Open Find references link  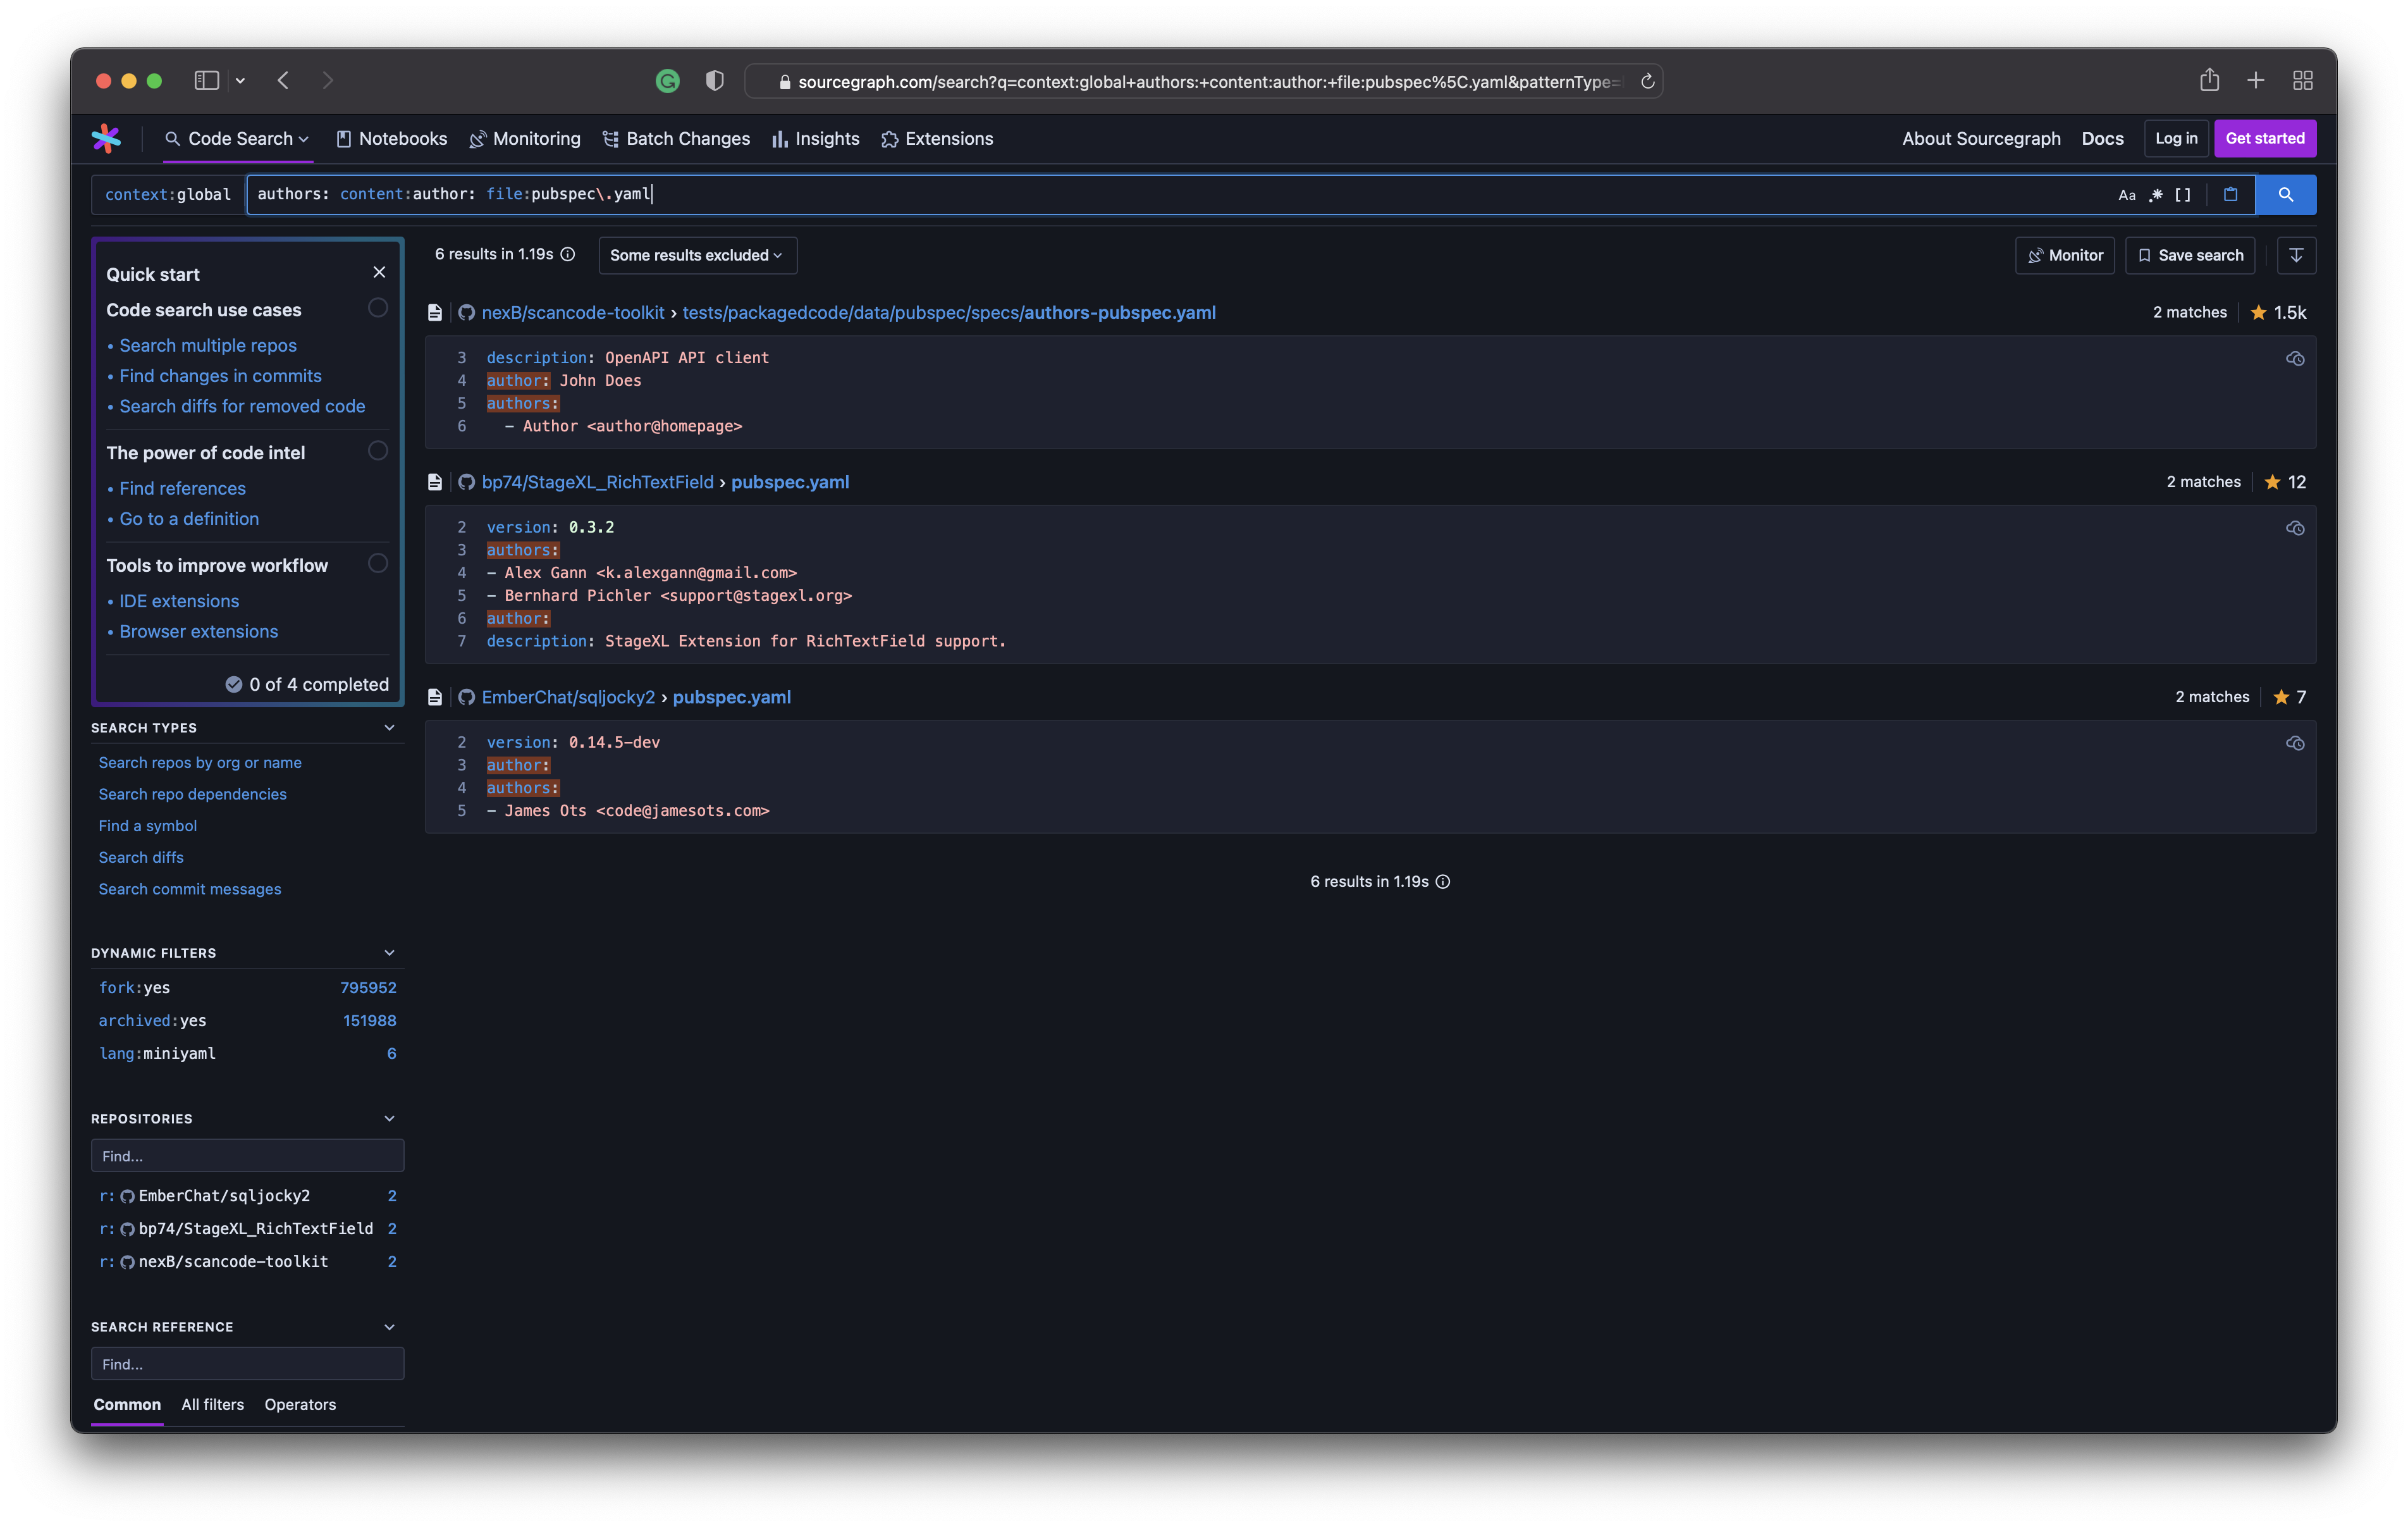pos(182,488)
